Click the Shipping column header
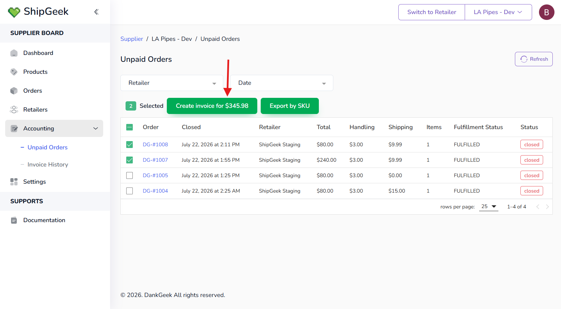 400,127
